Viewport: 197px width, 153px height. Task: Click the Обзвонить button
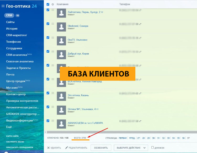pos(101,148)
